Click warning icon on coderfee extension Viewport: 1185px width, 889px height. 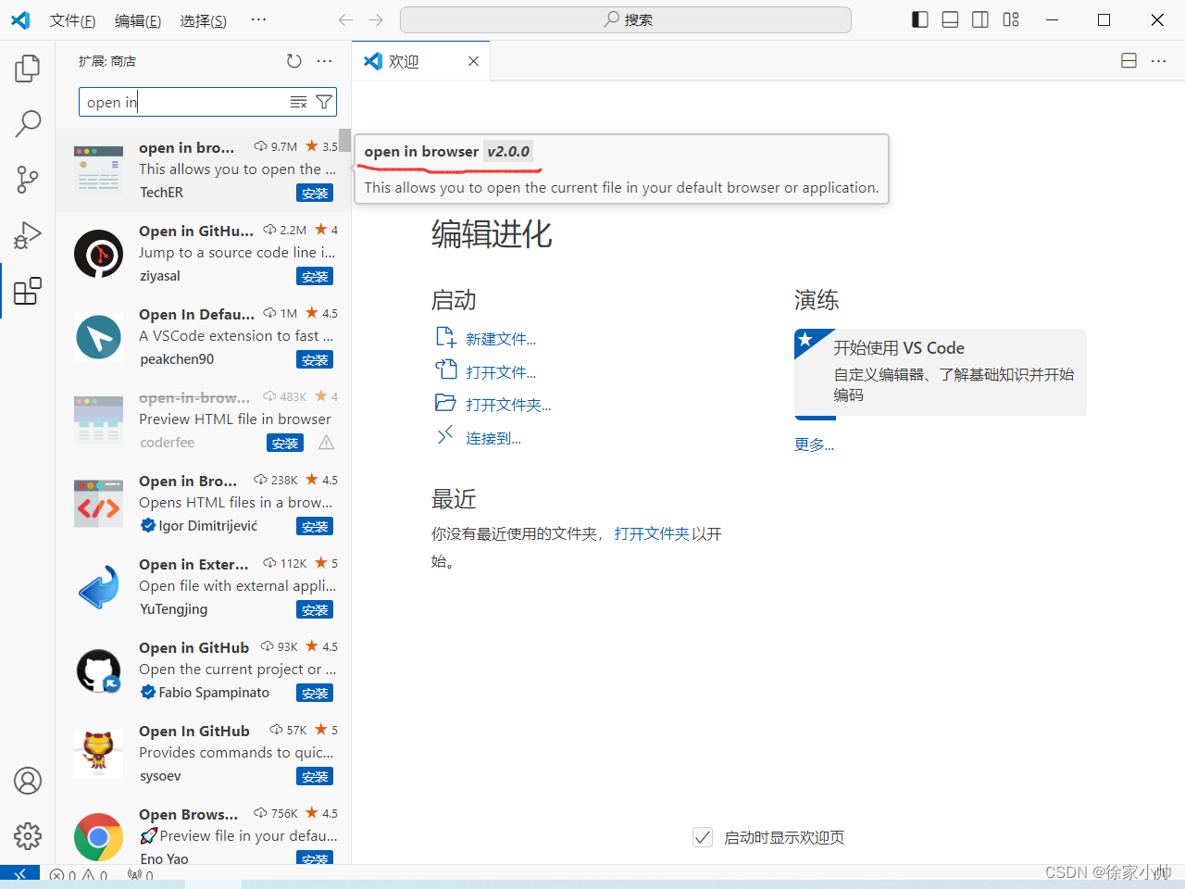pos(327,443)
